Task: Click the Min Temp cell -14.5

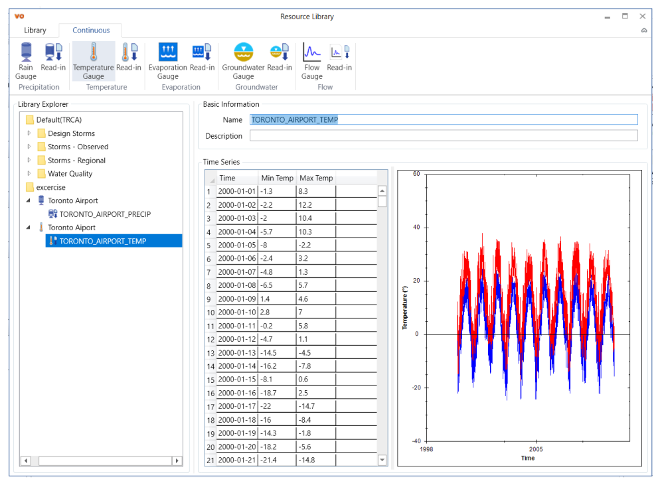Action: 277,352
